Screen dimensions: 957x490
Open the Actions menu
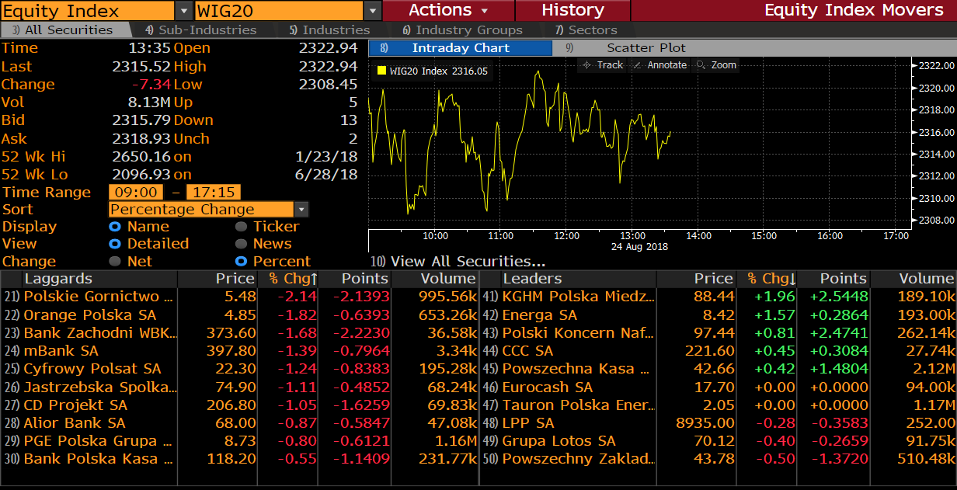[448, 10]
